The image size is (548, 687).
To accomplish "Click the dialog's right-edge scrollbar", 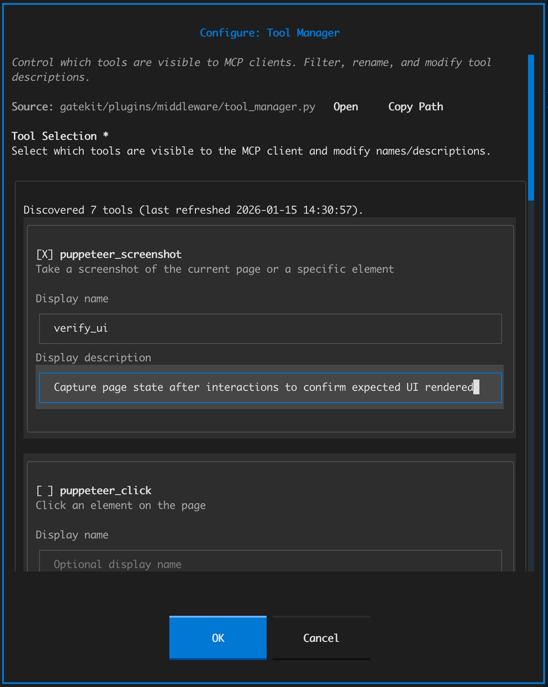I will 531,127.
